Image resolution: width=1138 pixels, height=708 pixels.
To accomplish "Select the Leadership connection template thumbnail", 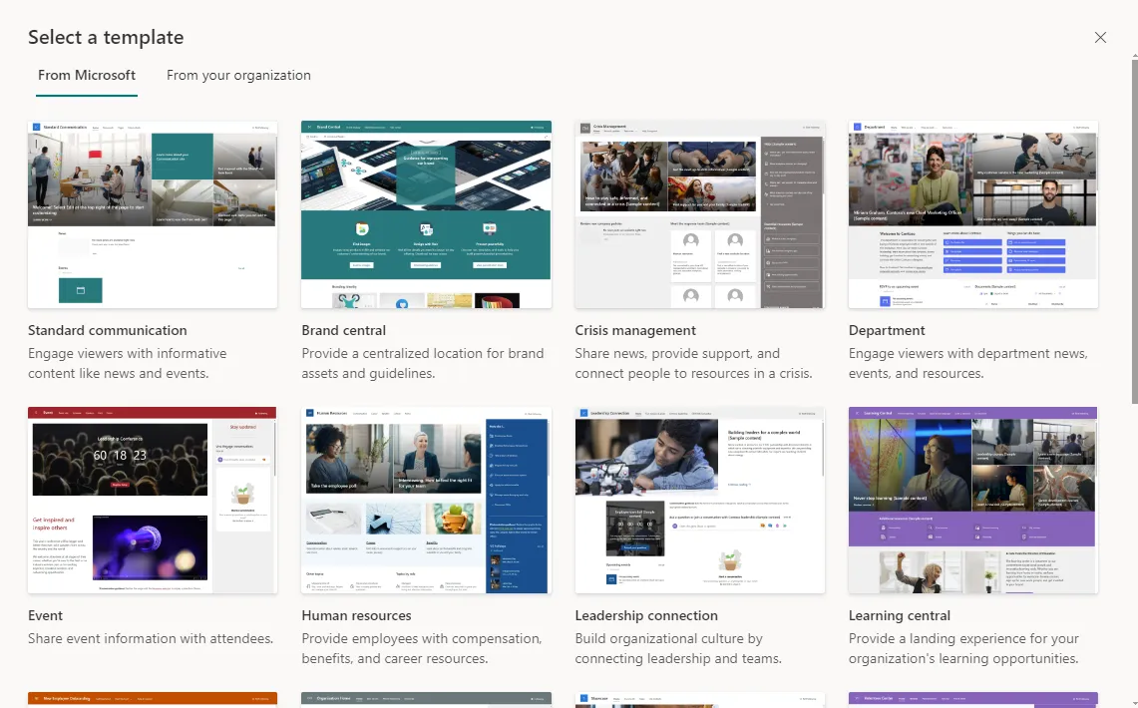I will [699, 501].
